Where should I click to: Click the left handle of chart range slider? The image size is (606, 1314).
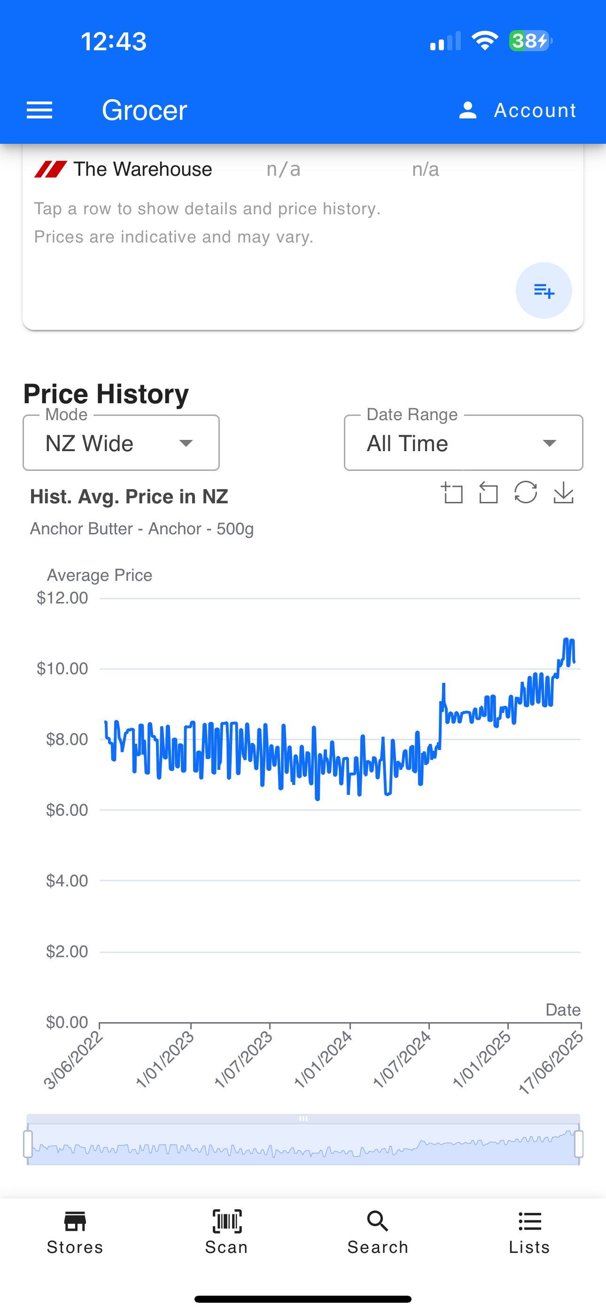click(x=28, y=1143)
